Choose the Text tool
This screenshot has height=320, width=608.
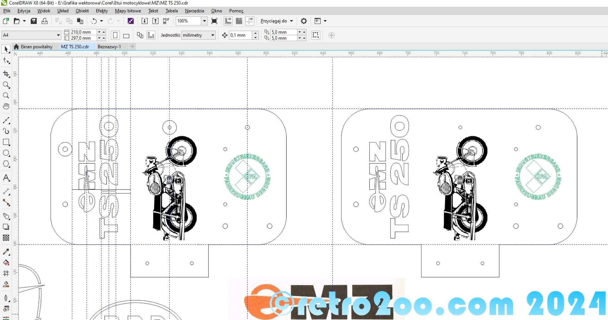(6, 178)
